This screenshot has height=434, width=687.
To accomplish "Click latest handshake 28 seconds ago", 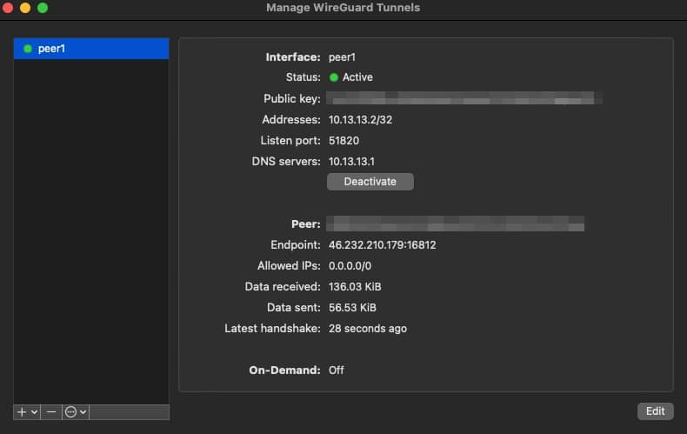I will (368, 329).
